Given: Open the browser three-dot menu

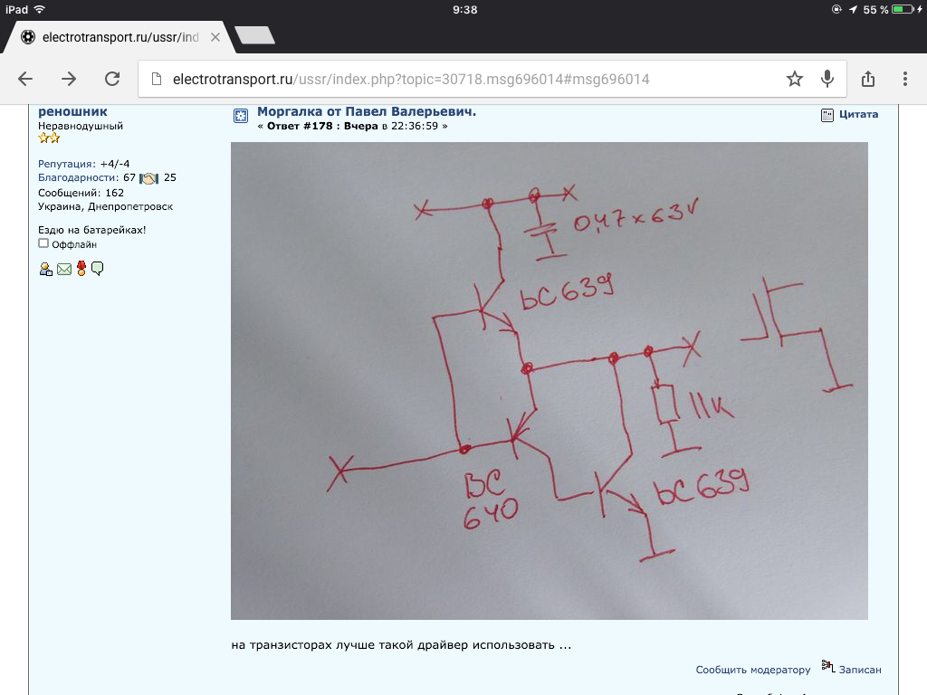Looking at the screenshot, I should [908, 79].
